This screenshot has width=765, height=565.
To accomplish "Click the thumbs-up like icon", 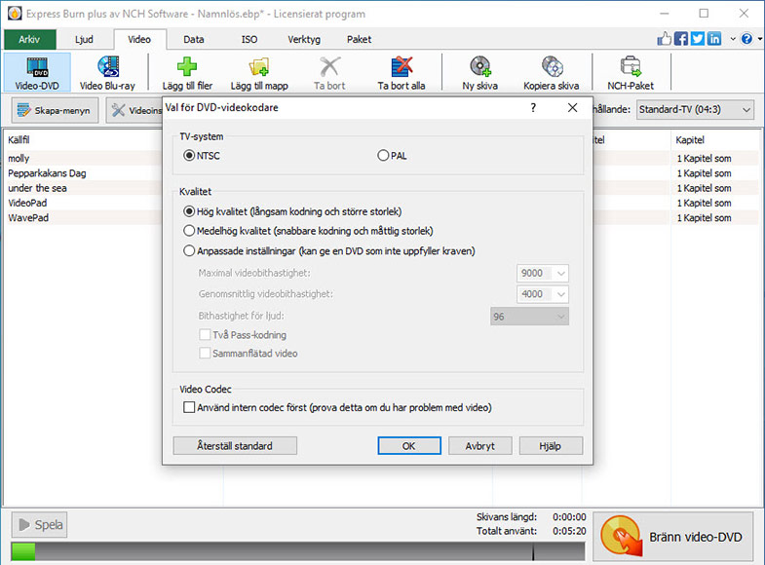I will 664,39.
